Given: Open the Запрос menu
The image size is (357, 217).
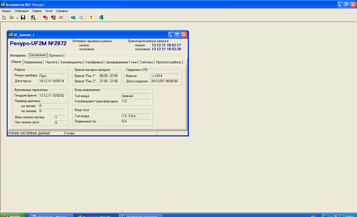Looking at the screenshot, I should coord(6,11).
